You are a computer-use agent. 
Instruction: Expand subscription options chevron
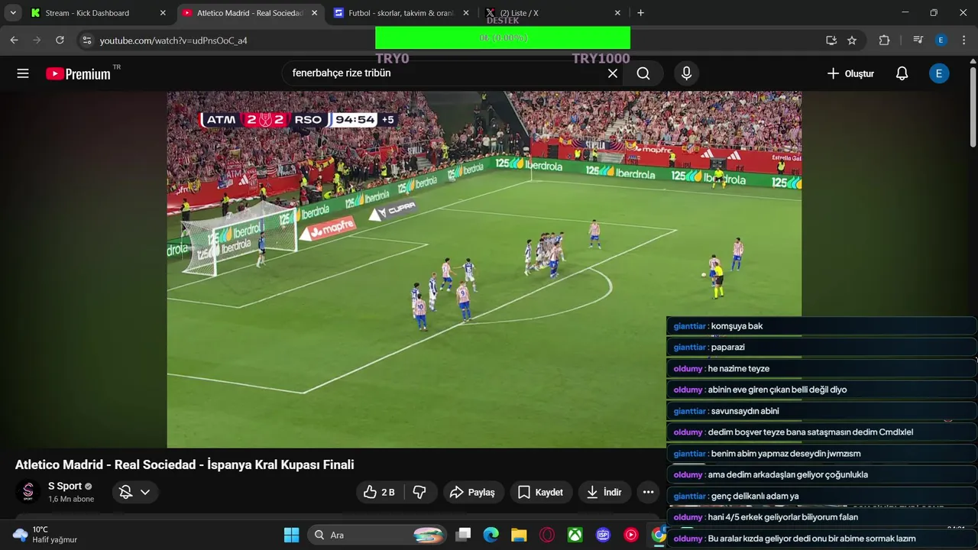(x=145, y=492)
